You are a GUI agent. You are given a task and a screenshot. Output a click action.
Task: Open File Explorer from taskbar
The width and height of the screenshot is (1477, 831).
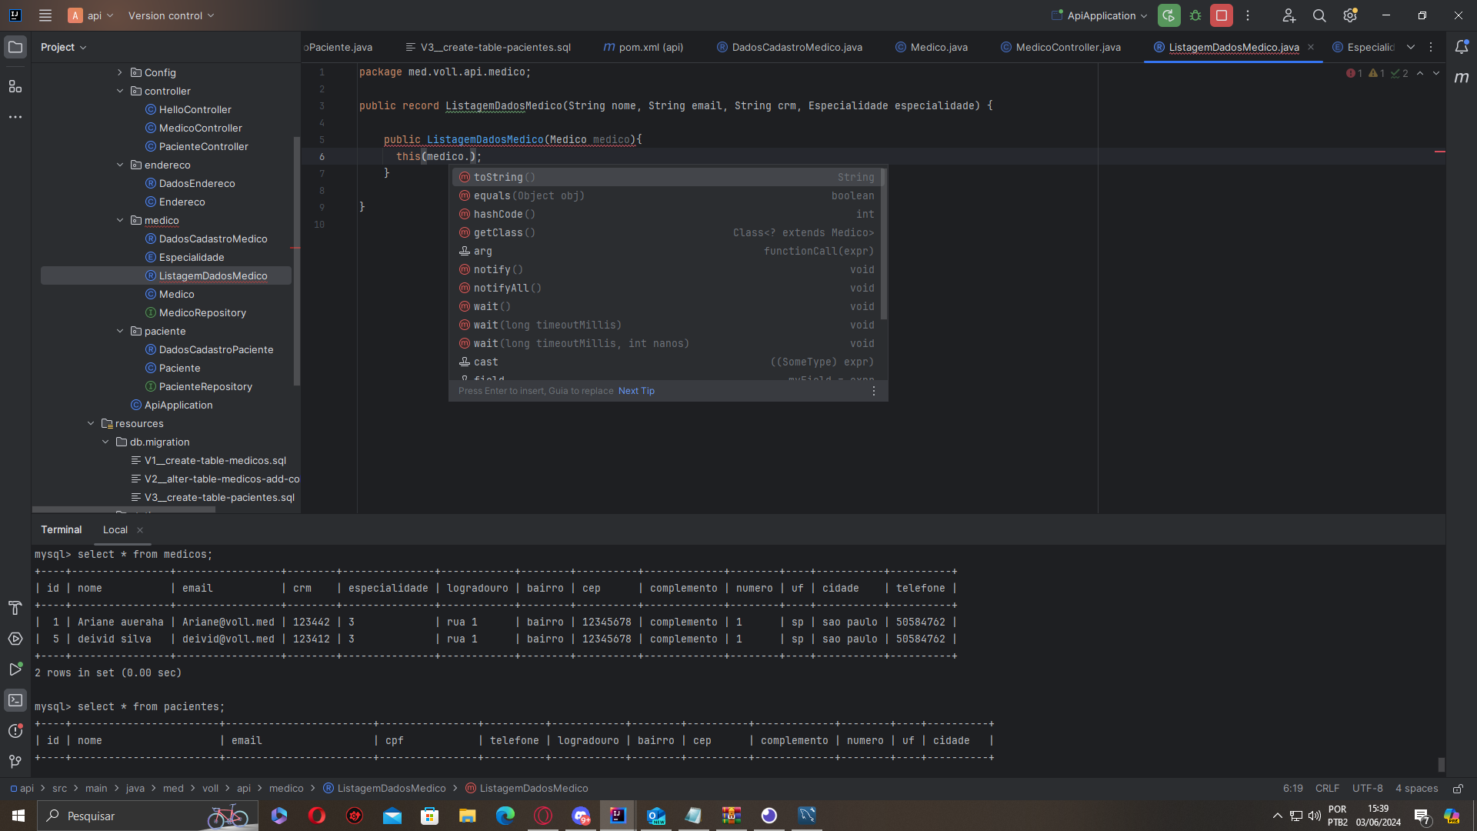(x=468, y=816)
